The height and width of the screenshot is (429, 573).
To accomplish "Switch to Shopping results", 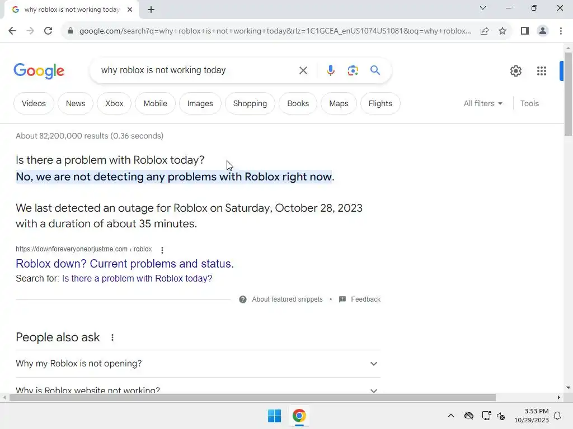I will point(250,103).
